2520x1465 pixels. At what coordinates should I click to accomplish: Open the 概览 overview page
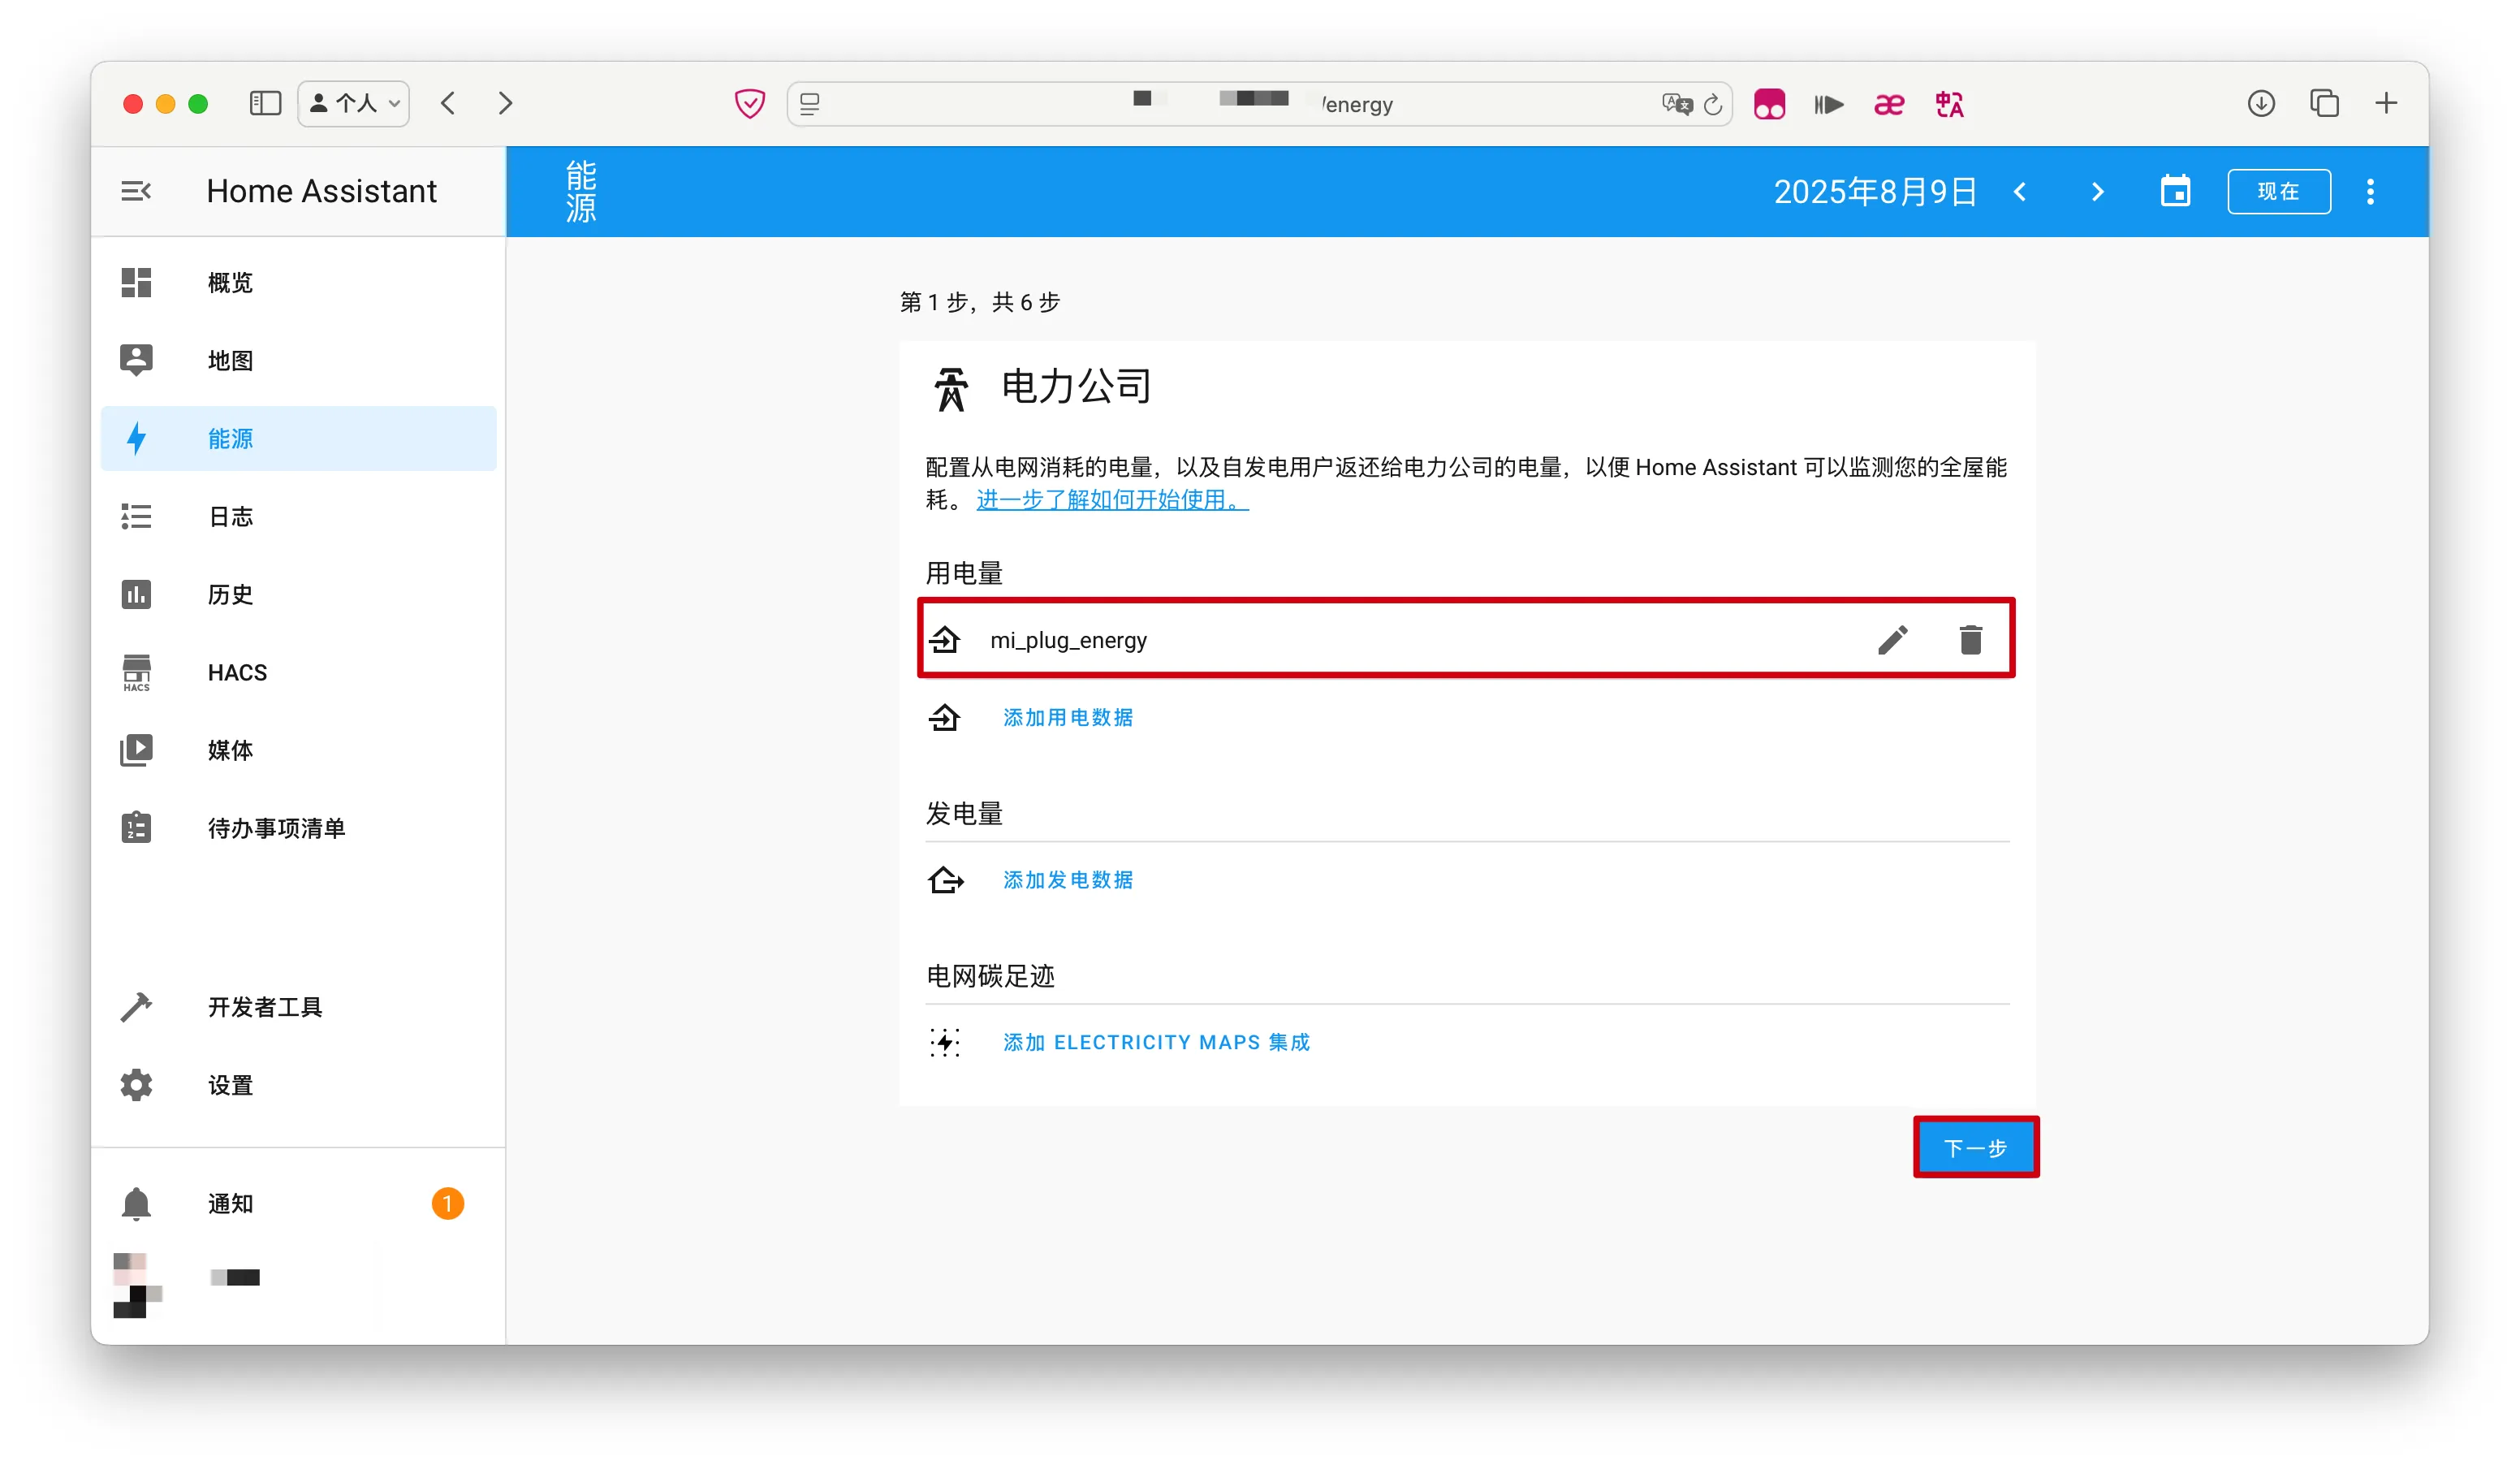click(230, 283)
